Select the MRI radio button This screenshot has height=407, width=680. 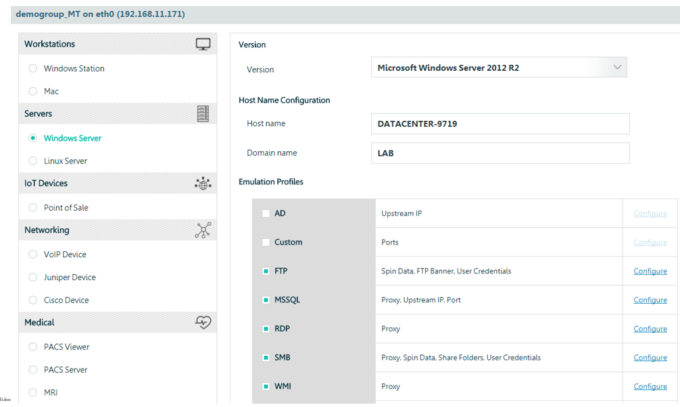point(32,393)
